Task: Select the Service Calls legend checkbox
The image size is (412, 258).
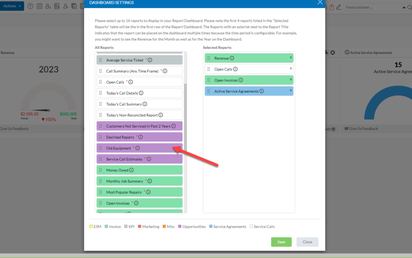Action: (x=252, y=226)
